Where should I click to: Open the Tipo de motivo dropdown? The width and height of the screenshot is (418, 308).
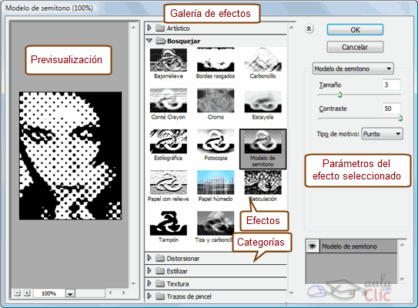click(383, 134)
